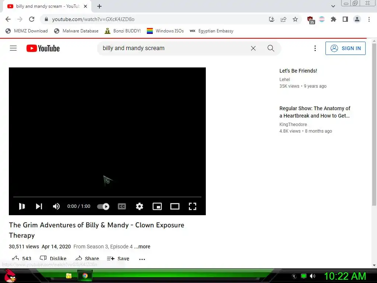Toggle the browser side panel
This screenshot has width=377, height=283.
click(x=345, y=19)
